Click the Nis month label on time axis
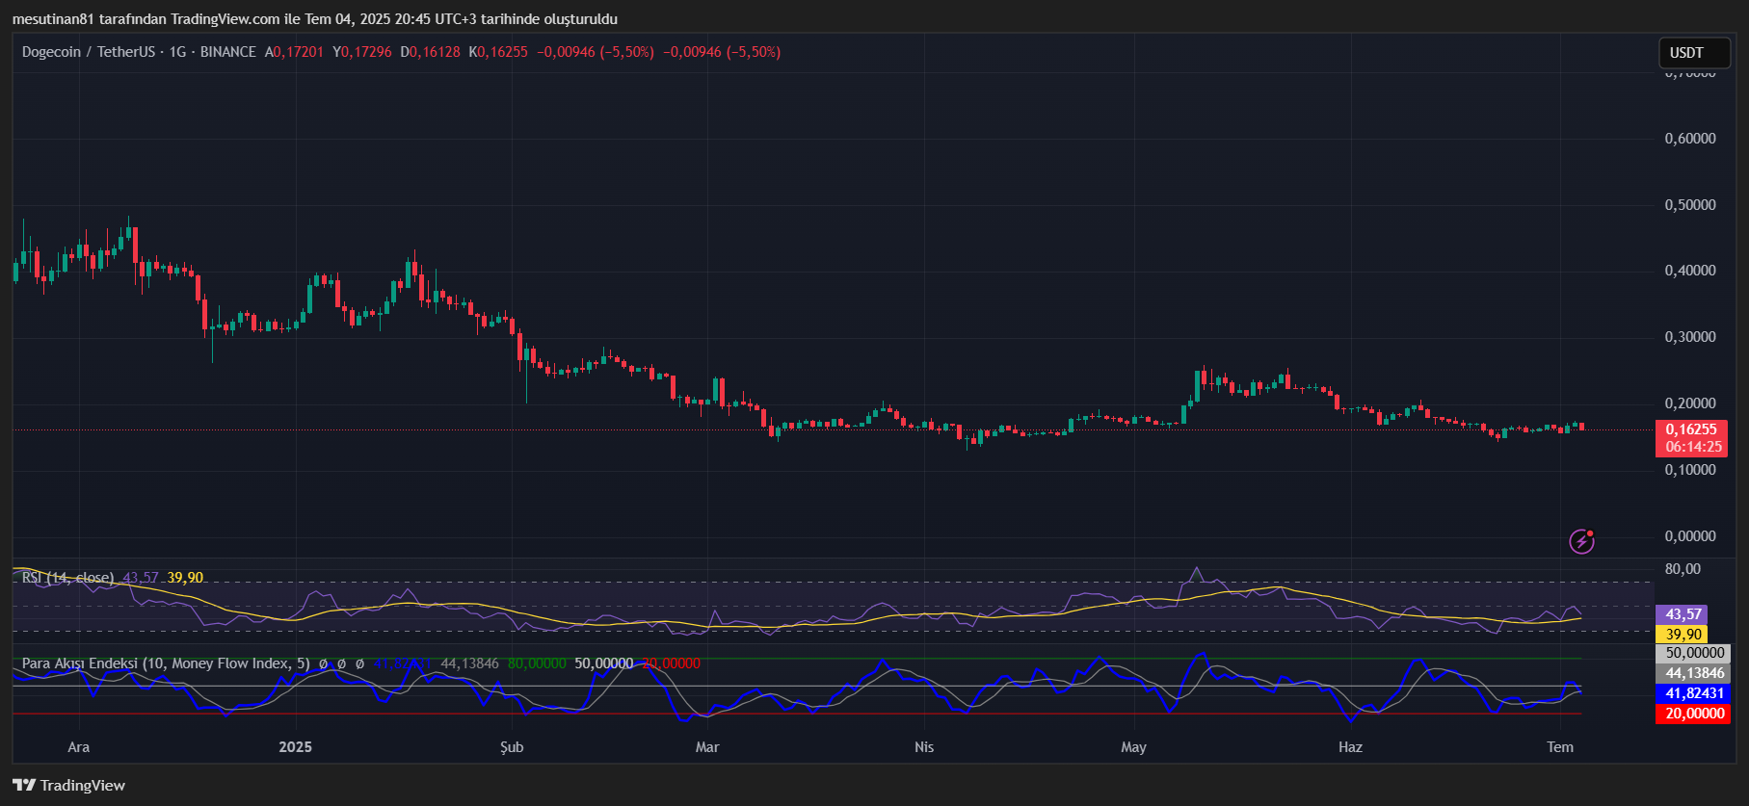1749x806 pixels. (x=924, y=747)
